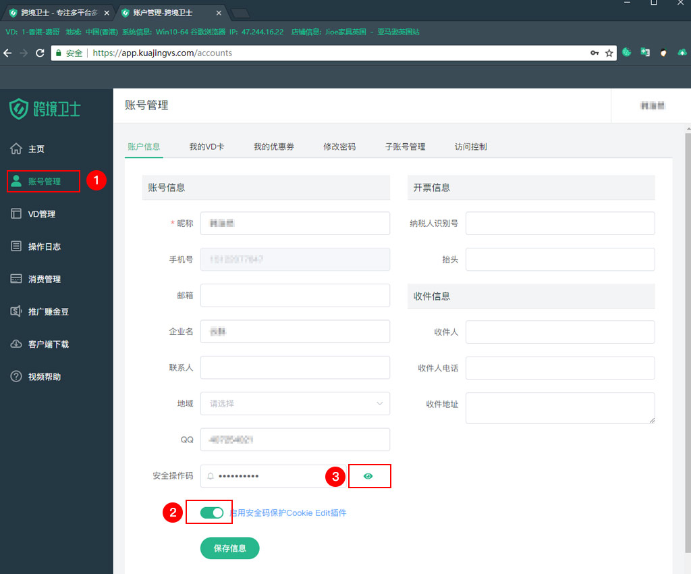Click the 昵称 input field
The height and width of the screenshot is (574, 691).
point(295,223)
